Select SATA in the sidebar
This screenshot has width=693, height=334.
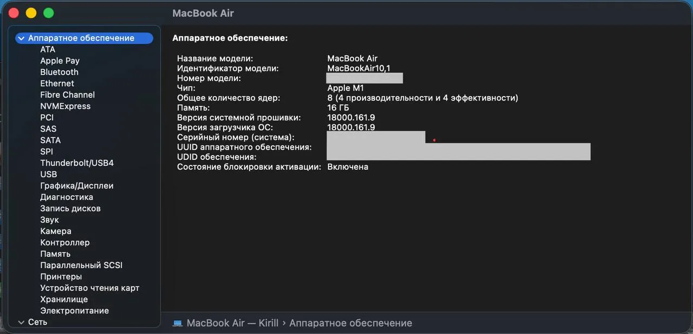(50, 140)
